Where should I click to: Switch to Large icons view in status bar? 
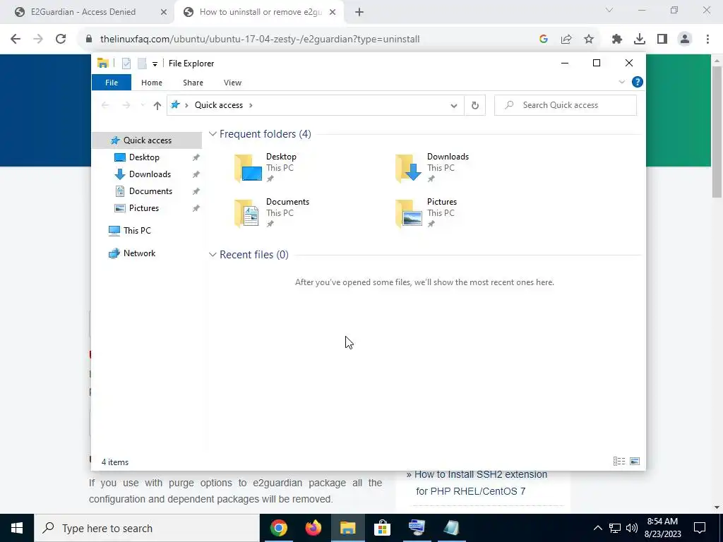[x=635, y=462]
